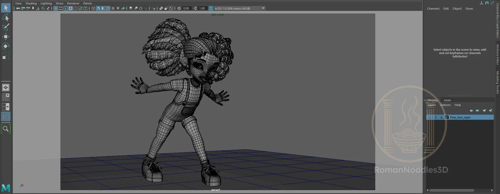
Task: Toggle viewport grid display button
Action: [56, 8]
